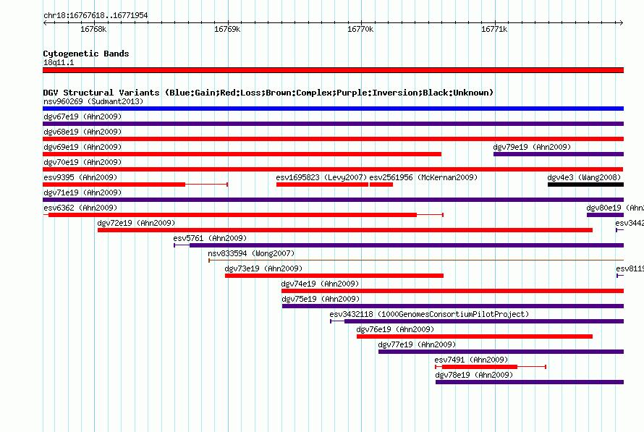Click the 16768k ruler tick label
Viewport: 644px width, 432px height.
[93, 29]
